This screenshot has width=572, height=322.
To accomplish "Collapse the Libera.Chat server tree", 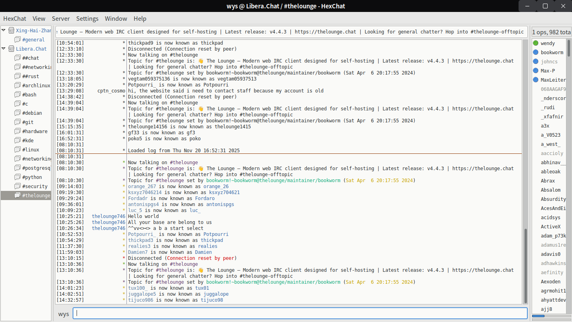I will (x=4, y=49).
